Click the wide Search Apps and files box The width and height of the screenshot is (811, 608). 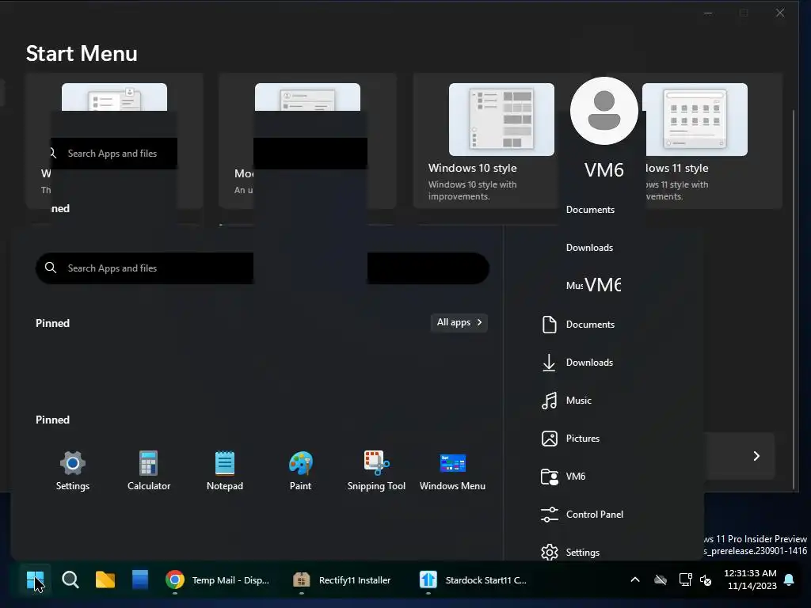coord(262,268)
